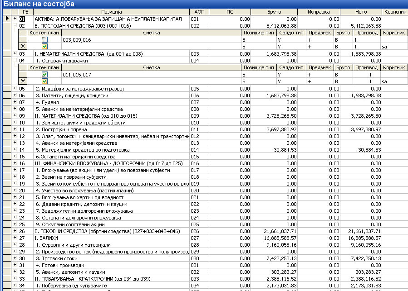408x291 pixels.
Task: Collapse row 02 ПОСТОЈАНИ СРЕДСТВА details
Action: click(x=15, y=25)
